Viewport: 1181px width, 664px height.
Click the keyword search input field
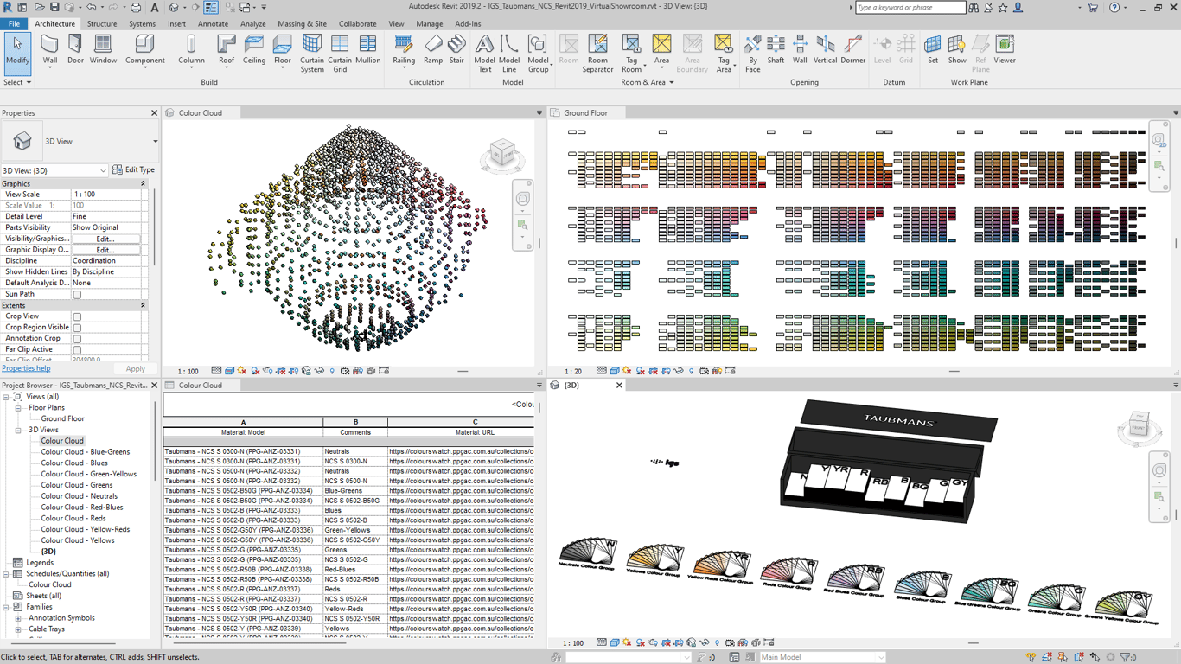(910, 8)
